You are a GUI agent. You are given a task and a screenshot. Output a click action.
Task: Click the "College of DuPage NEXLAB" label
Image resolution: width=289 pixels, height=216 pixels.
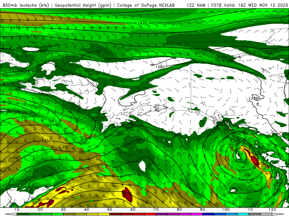coord(146,5)
